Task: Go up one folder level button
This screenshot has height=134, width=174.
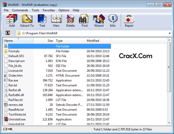Action: pyautogui.click(x=8, y=33)
